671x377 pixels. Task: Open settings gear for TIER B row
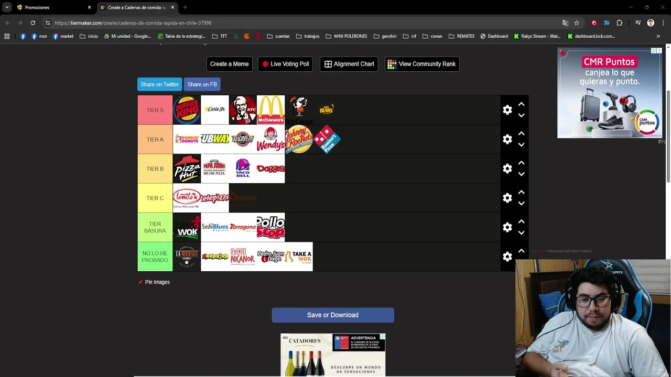click(507, 169)
